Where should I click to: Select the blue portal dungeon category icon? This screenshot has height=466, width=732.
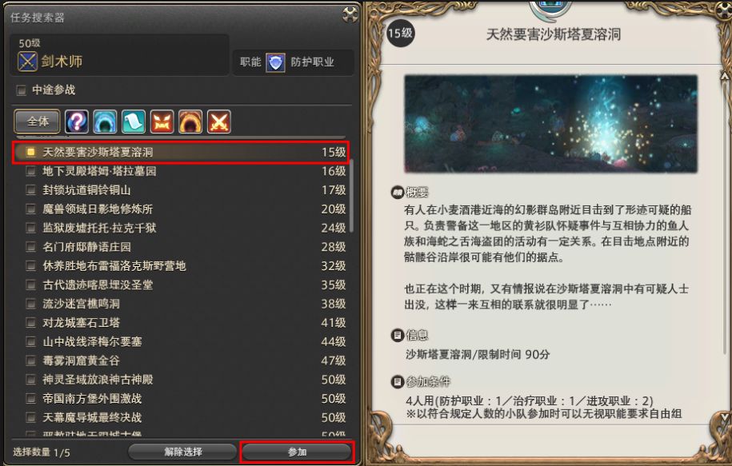pos(105,121)
